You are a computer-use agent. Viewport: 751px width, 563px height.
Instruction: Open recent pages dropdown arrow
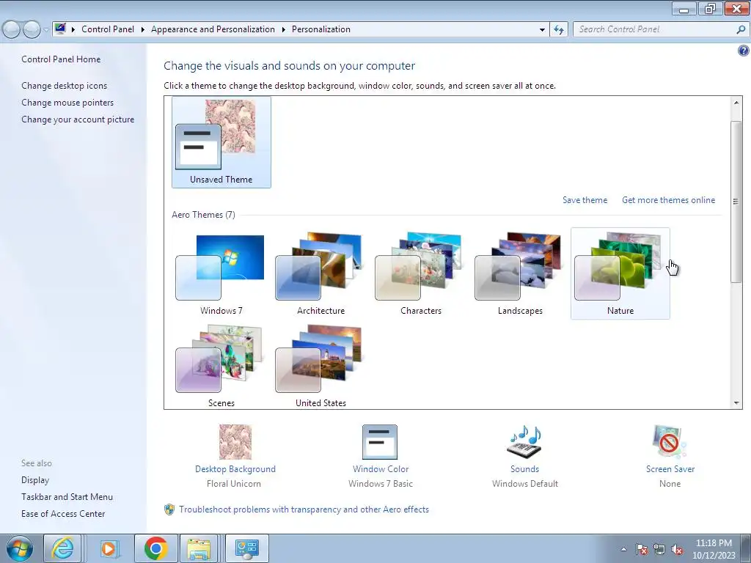coord(46,29)
